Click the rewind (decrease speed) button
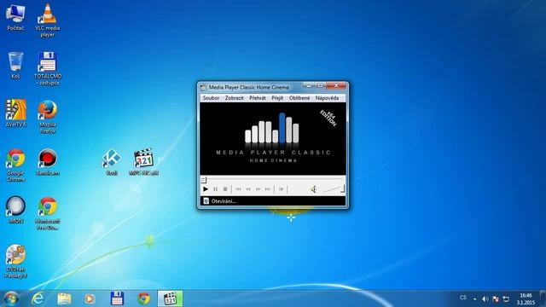Screen dimensions: 546x307 click(x=248, y=189)
